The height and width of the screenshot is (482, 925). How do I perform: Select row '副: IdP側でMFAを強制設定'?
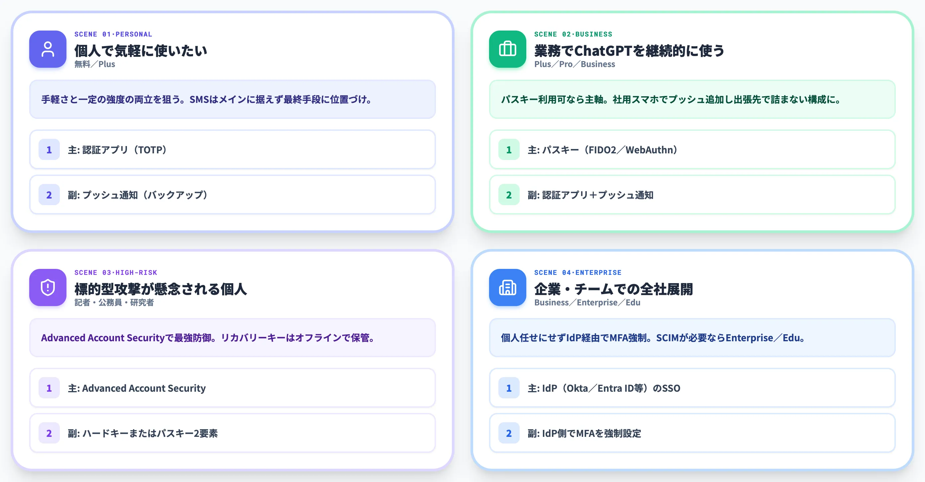[x=692, y=433]
